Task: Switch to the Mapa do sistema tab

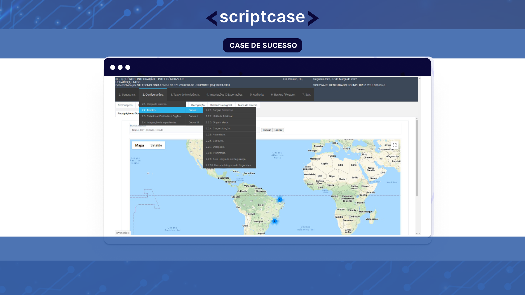Action: [x=248, y=105]
